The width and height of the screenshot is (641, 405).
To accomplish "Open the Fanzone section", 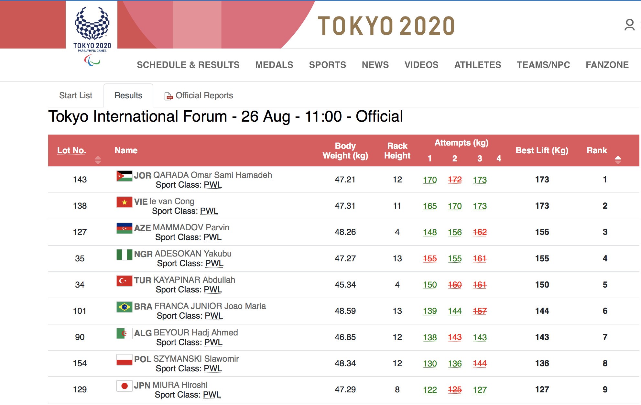I will [x=607, y=65].
